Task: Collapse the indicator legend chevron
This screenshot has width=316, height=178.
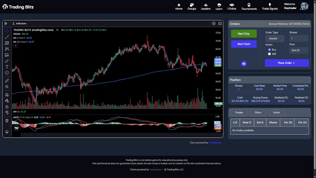Action: [x=15, y=46]
